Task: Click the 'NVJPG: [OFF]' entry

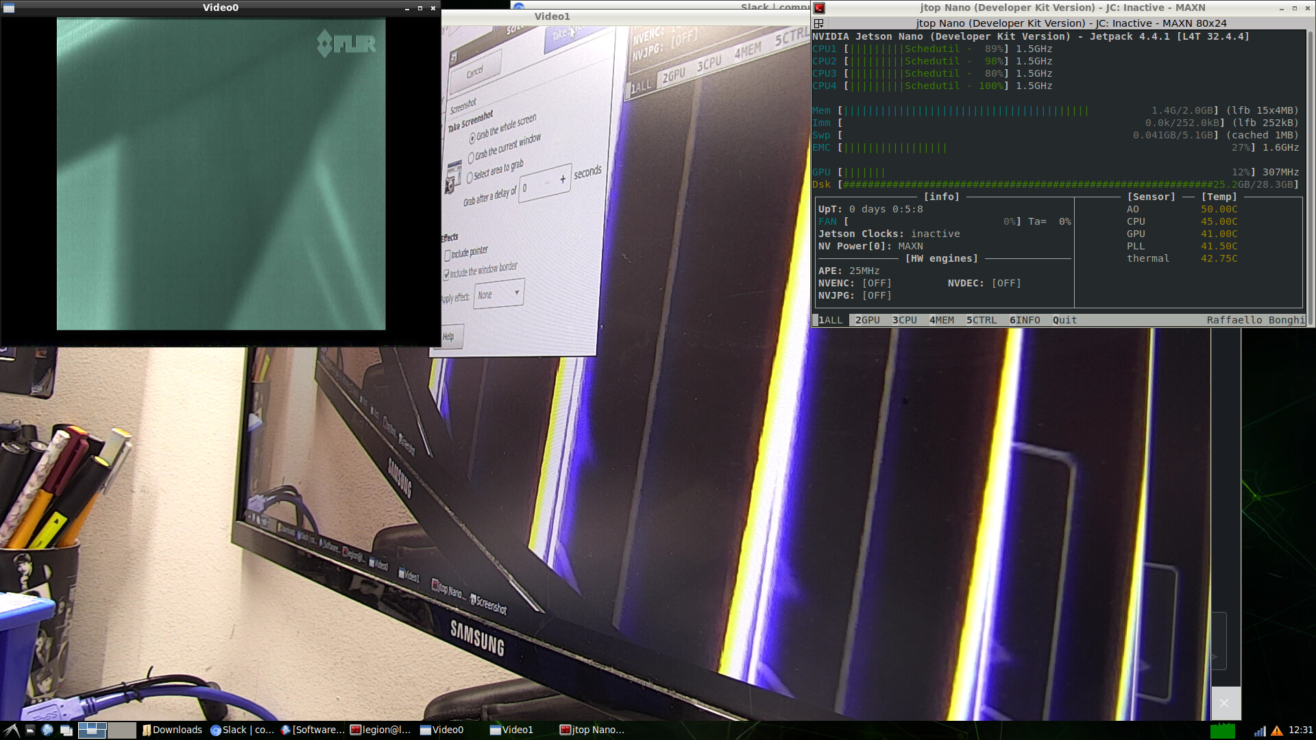Action: pyautogui.click(x=855, y=296)
